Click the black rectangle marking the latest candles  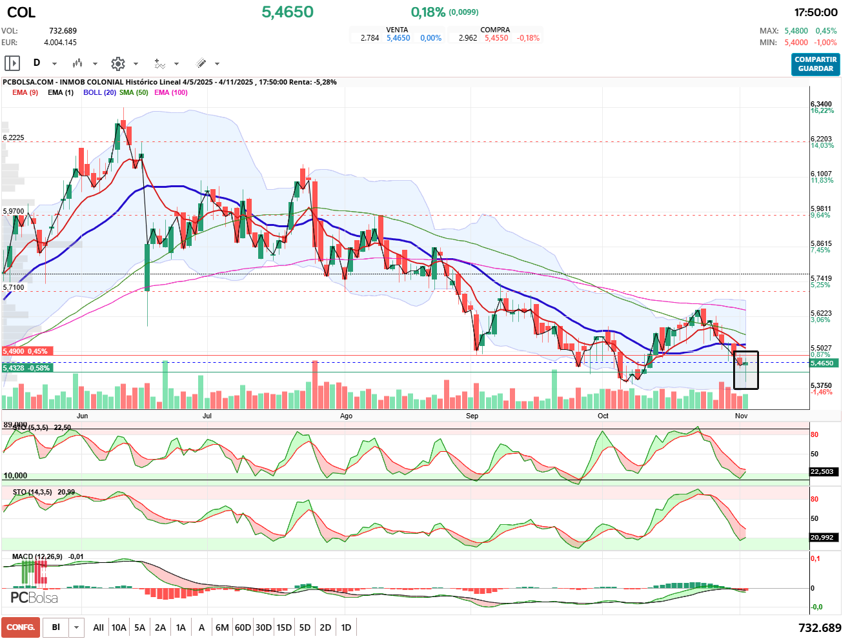tap(746, 371)
